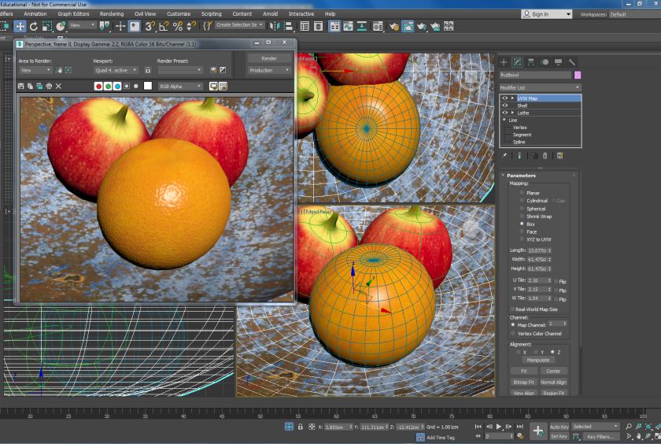The height and width of the screenshot is (444, 661).
Task: Select the Spherical mapping radio button
Action: pyautogui.click(x=522, y=209)
